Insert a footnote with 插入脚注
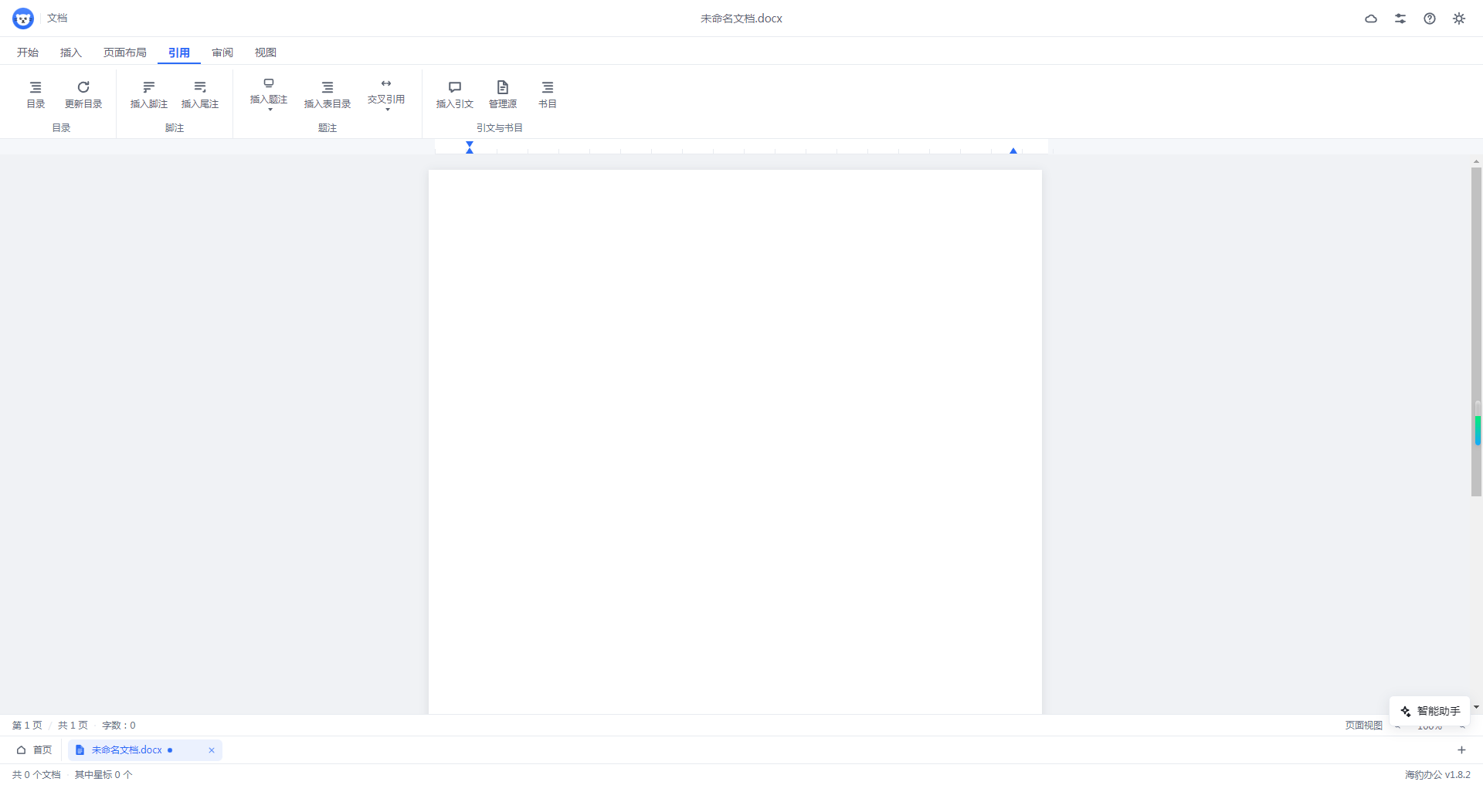The image size is (1483, 785). pos(149,94)
